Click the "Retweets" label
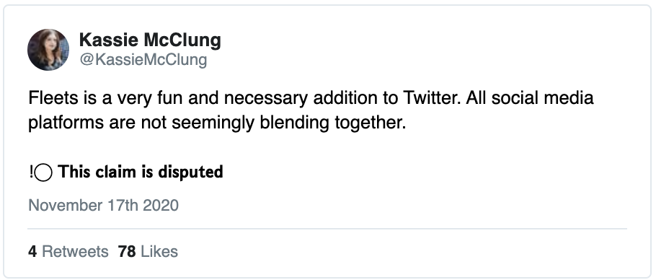Viewport: 656px width, 280px height. 75,252
